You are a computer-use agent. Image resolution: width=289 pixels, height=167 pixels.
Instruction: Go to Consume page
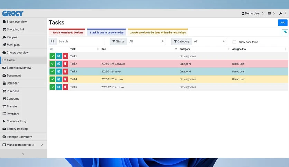coord(24,99)
